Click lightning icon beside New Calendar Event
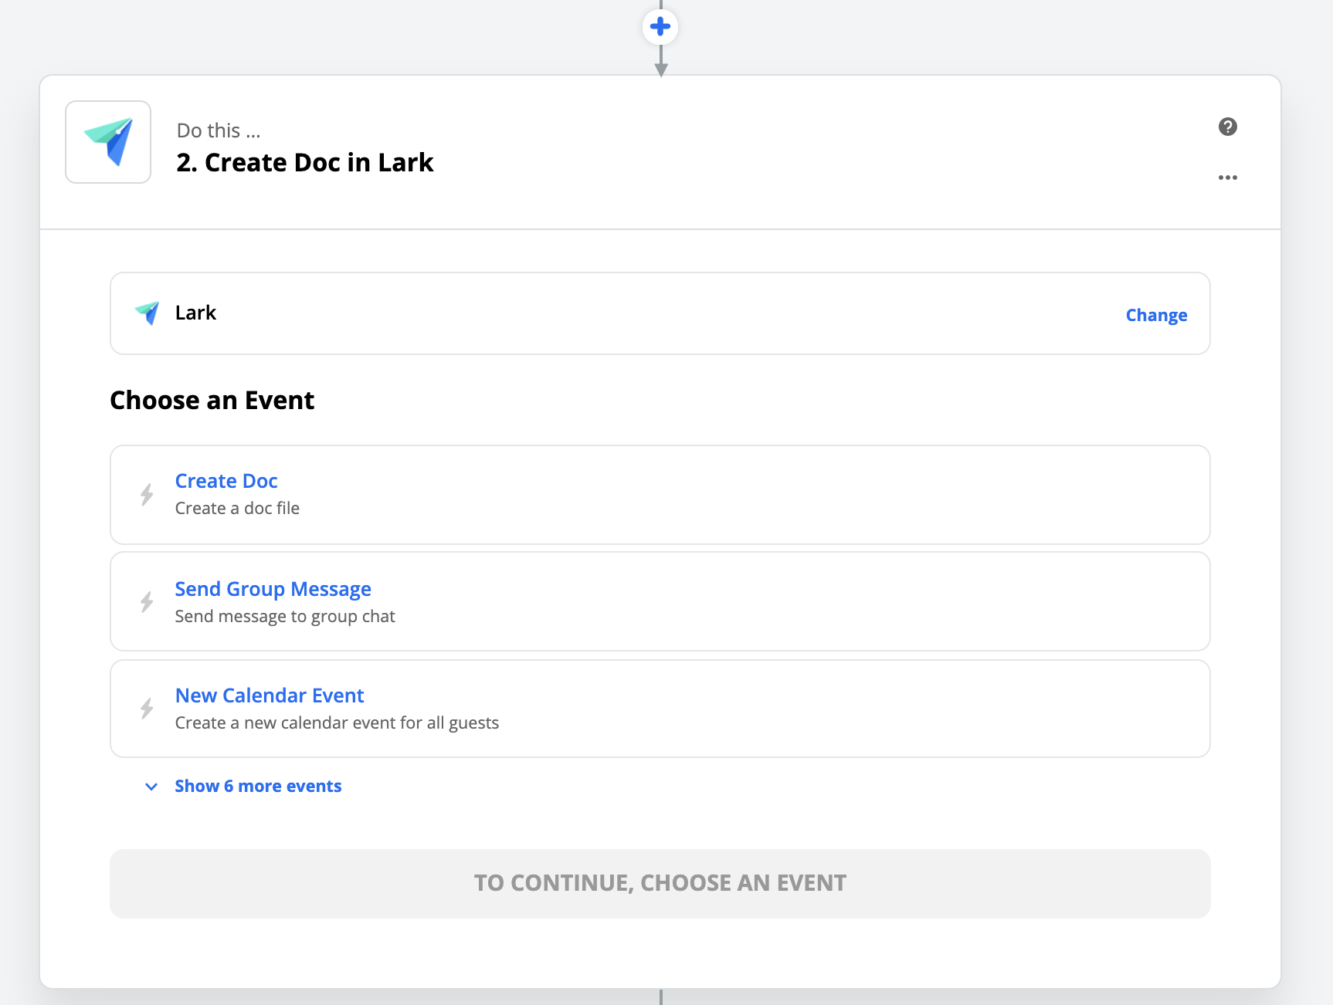The width and height of the screenshot is (1333, 1005). pos(147,708)
